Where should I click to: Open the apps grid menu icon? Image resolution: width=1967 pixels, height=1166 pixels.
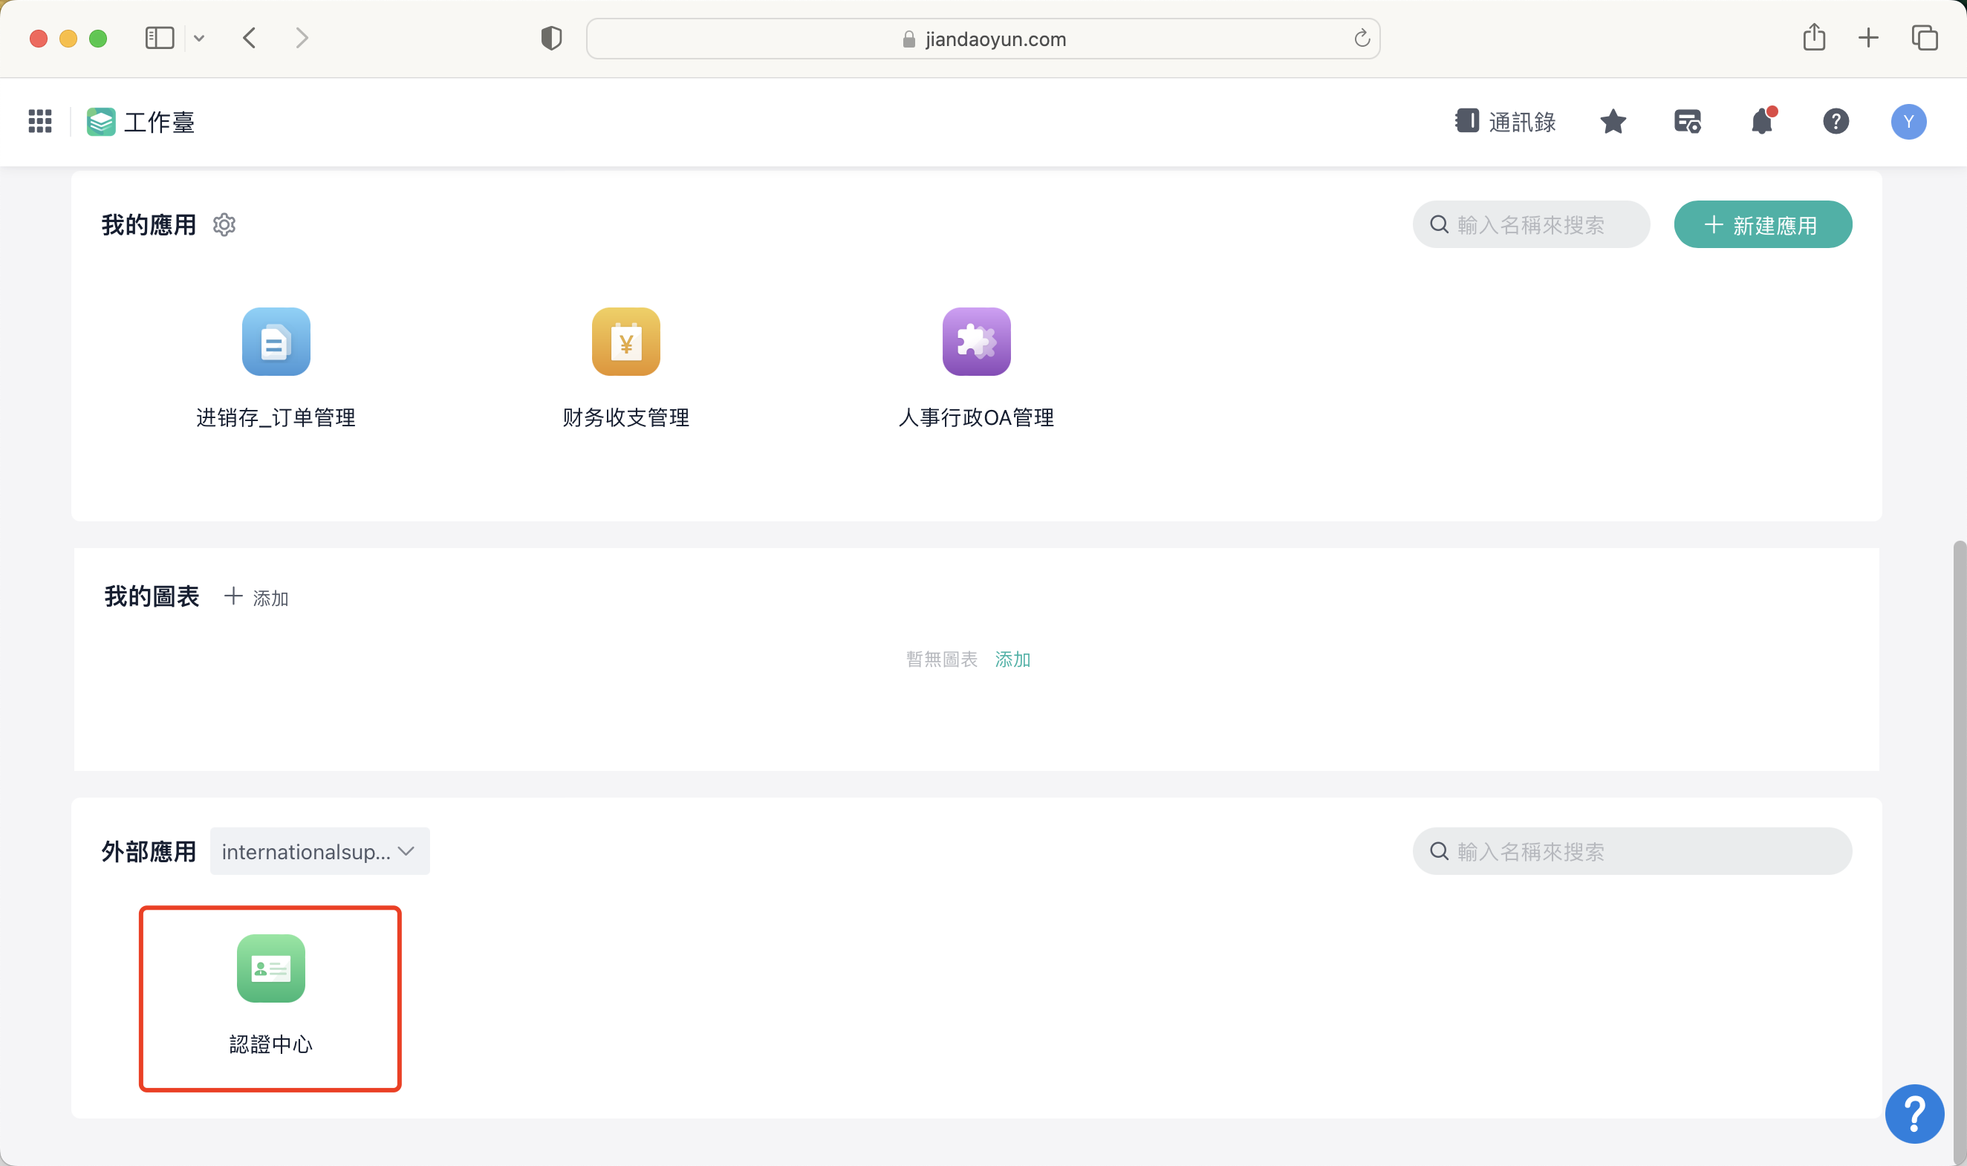tap(40, 121)
